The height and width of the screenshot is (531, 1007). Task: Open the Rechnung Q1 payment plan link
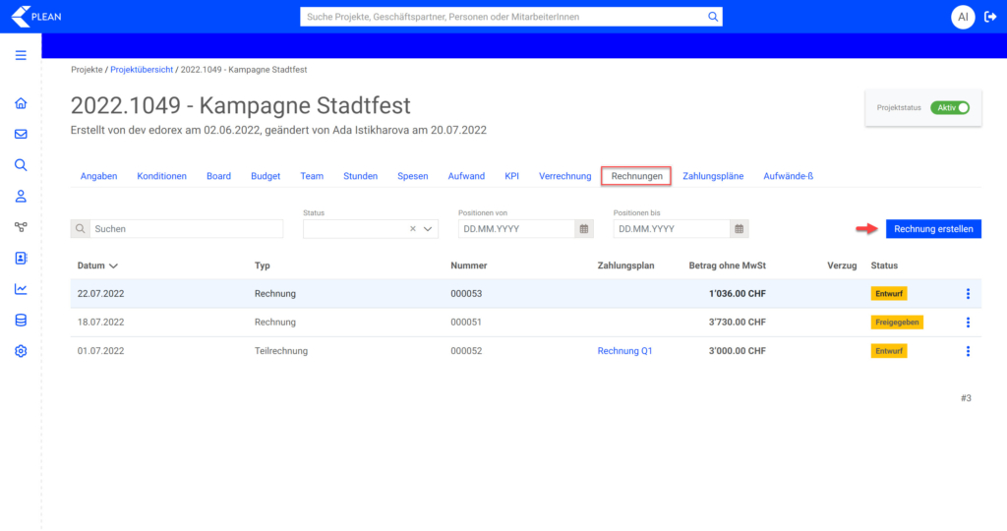pos(624,351)
